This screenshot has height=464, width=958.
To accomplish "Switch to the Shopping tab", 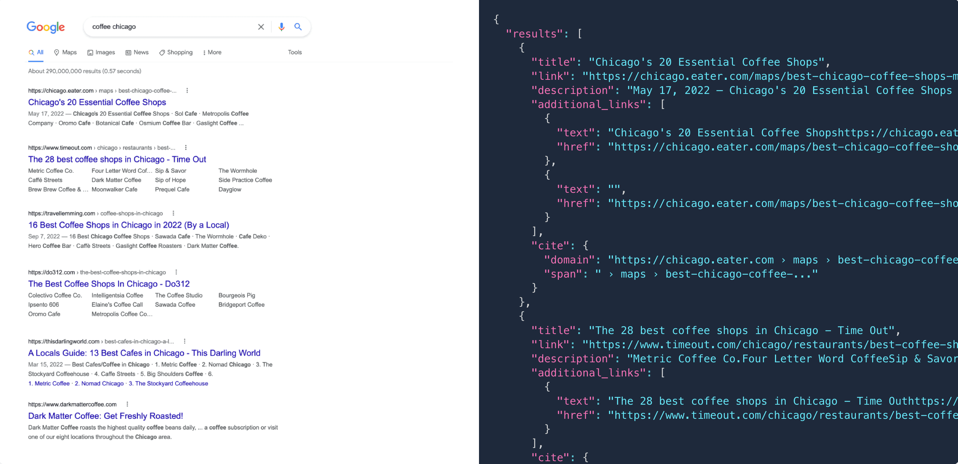I will point(176,52).
